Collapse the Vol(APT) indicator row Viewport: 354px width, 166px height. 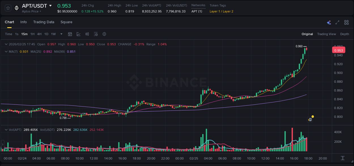[x=6, y=130]
